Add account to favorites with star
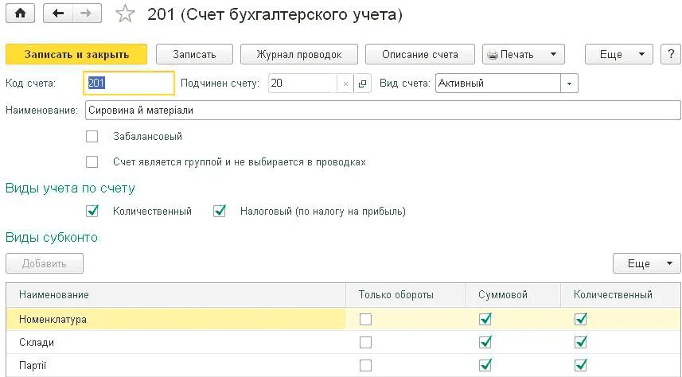 (x=125, y=14)
